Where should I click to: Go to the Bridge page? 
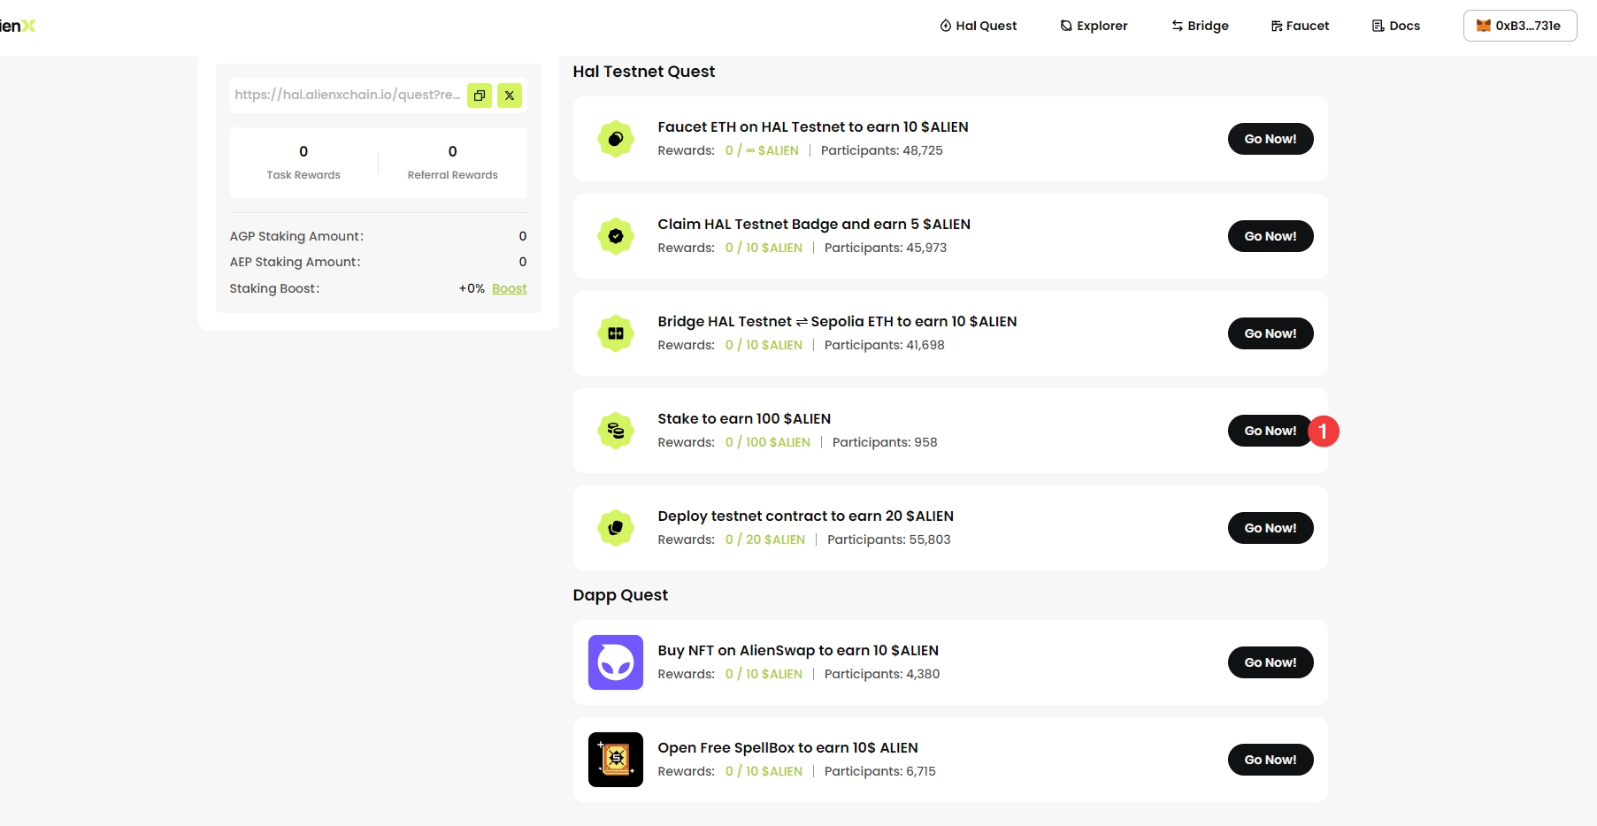[1200, 26]
